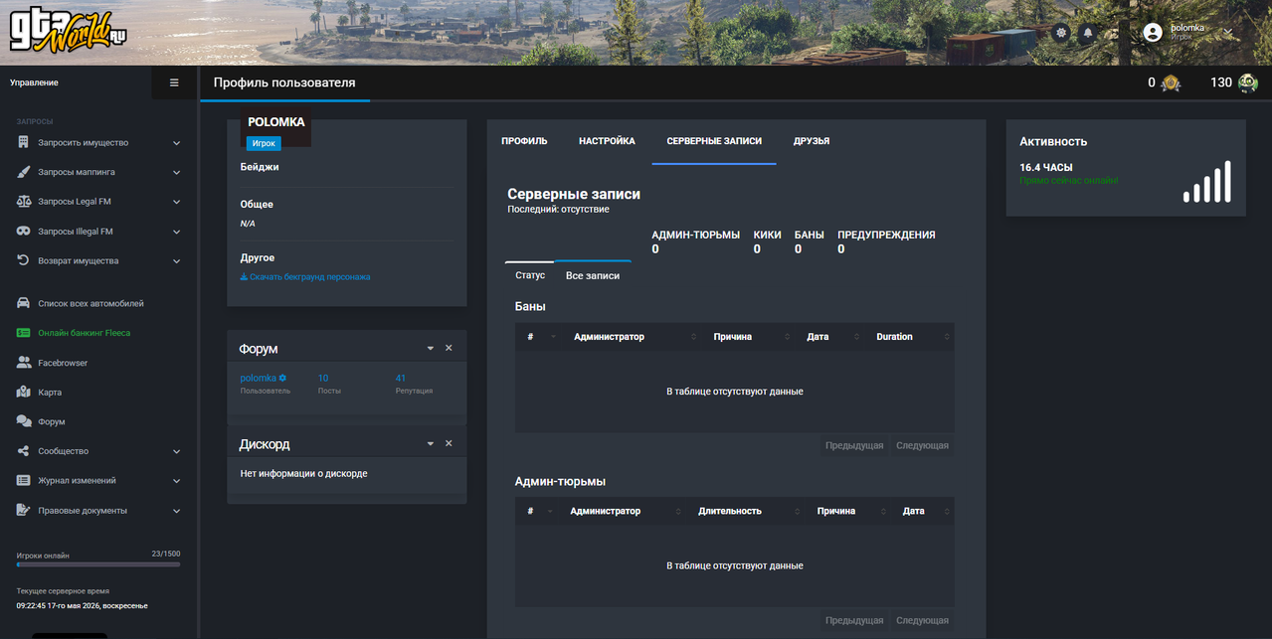Open the polomka account dropdown chevron
Image resolution: width=1272 pixels, height=639 pixels.
click(x=1228, y=33)
